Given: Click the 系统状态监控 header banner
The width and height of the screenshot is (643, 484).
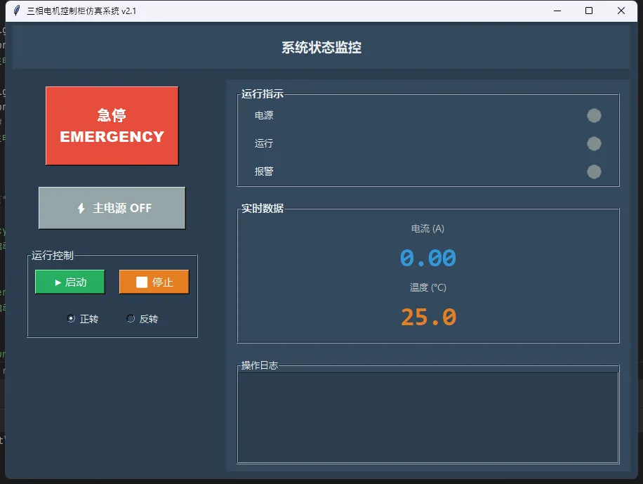Looking at the screenshot, I should (x=321, y=48).
